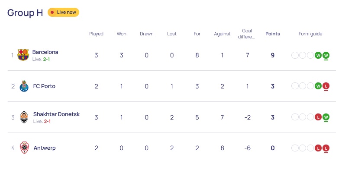Open the Shakhtar Donetsk team link

tap(56, 114)
